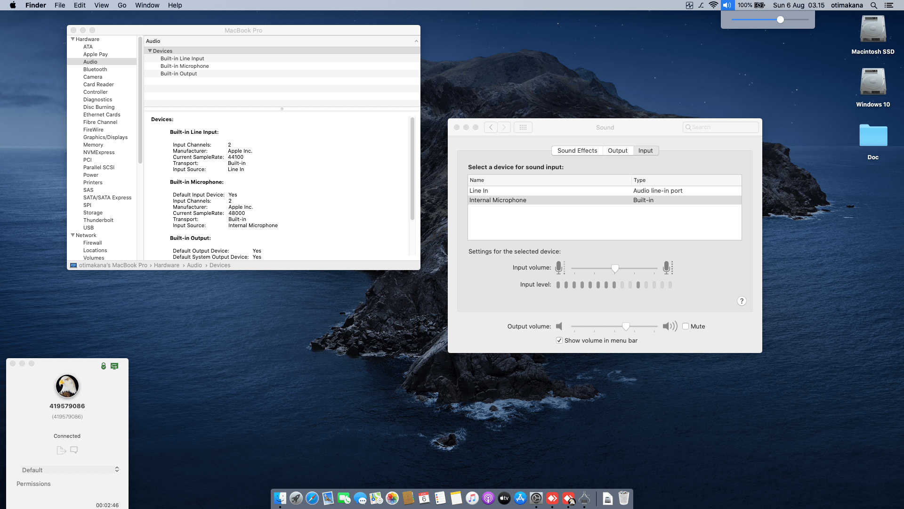Open Podcasts in the Dock
This screenshot has width=904, height=509.
point(488,498)
